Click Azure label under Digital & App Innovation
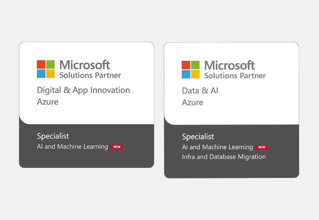The image size is (319, 220). click(48, 102)
